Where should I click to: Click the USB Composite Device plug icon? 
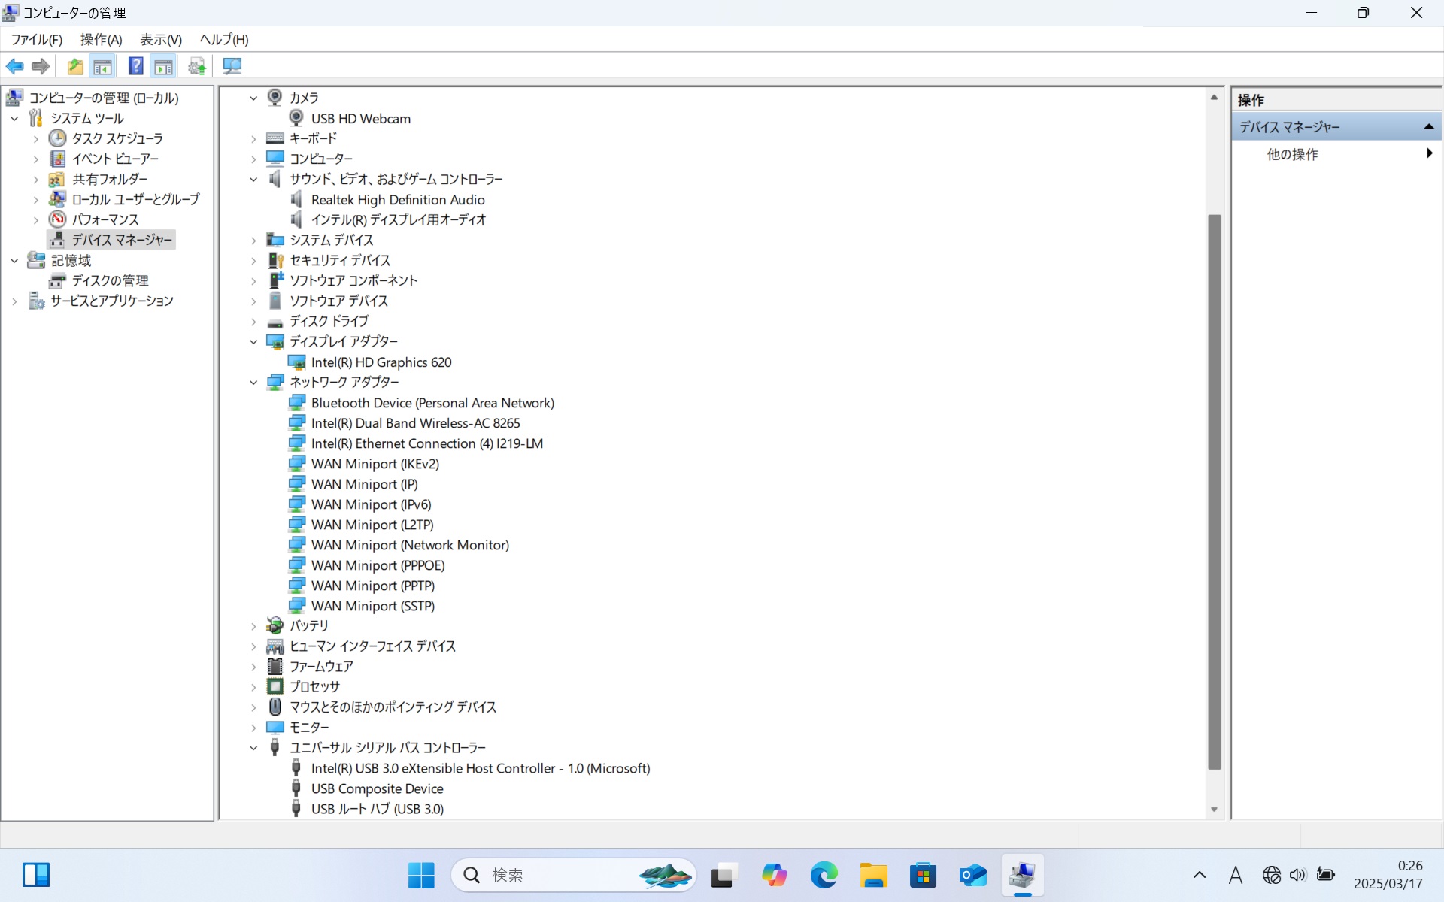pyautogui.click(x=296, y=788)
